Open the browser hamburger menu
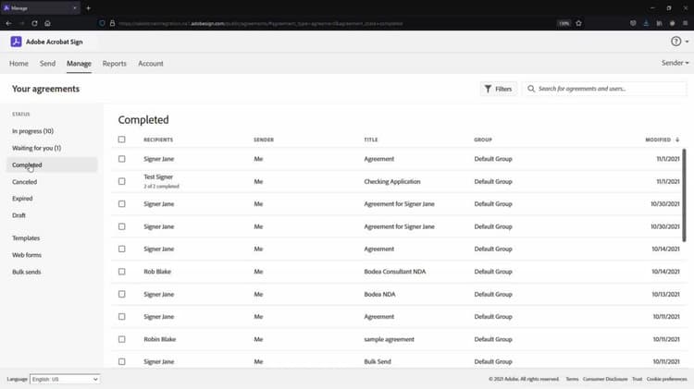694x389 pixels. (685, 23)
